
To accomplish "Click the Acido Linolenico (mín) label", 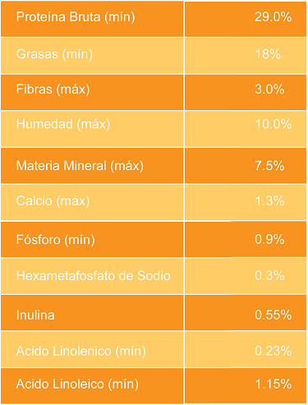I will click(x=80, y=352).
